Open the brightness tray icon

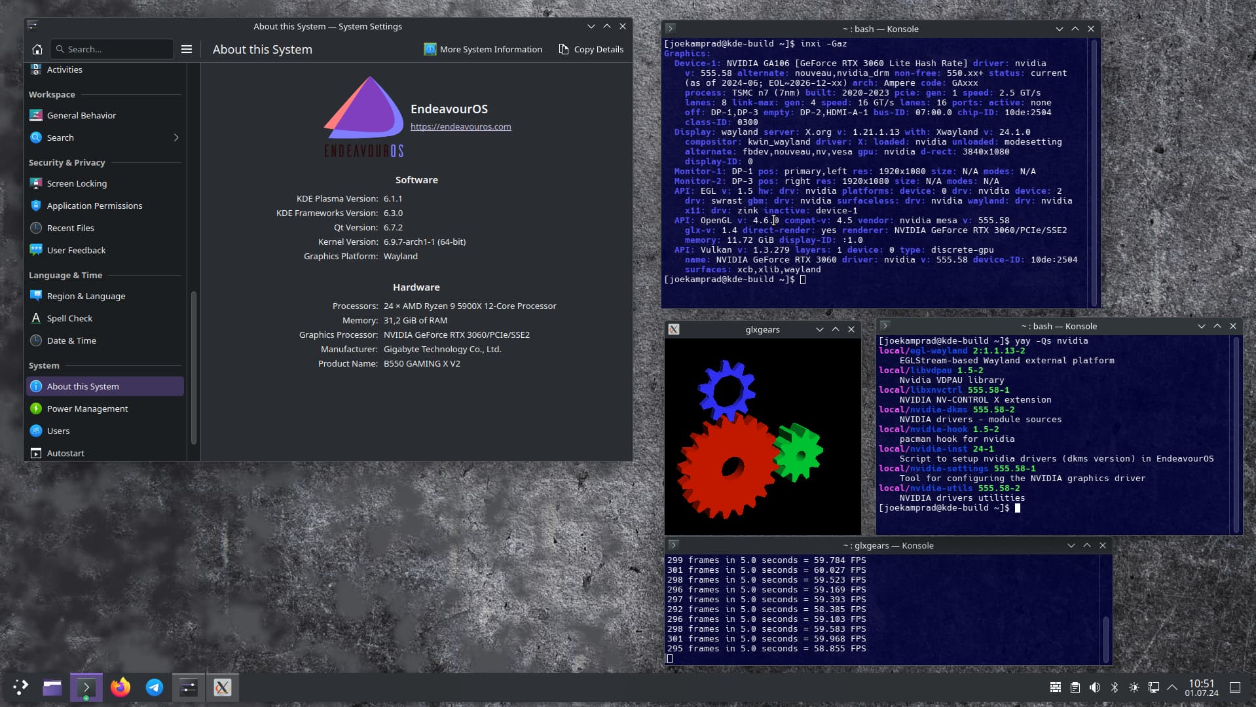tap(1134, 687)
